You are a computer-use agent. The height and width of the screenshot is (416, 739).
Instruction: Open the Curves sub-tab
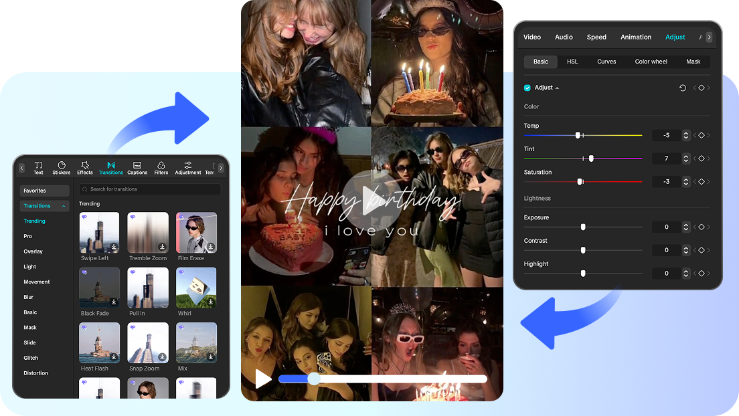tap(606, 62)
